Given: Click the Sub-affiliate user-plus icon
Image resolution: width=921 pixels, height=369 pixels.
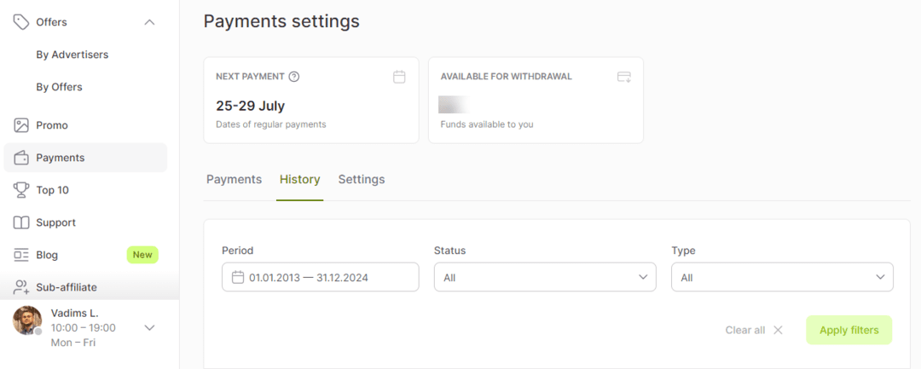Looking at the screenshot, I should pyautogui.click(x=21, y=287).
